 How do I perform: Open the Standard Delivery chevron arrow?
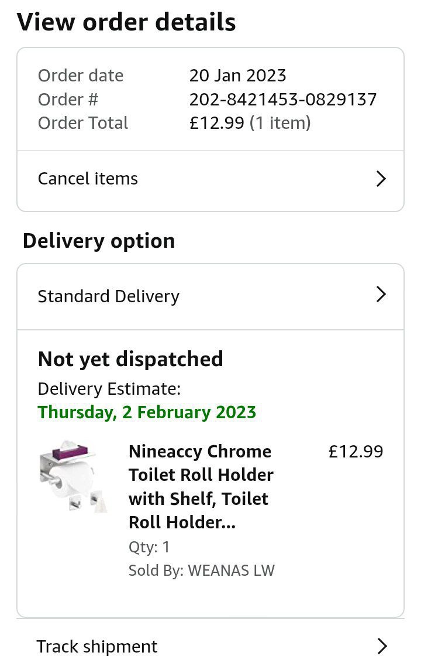point(381,294)
